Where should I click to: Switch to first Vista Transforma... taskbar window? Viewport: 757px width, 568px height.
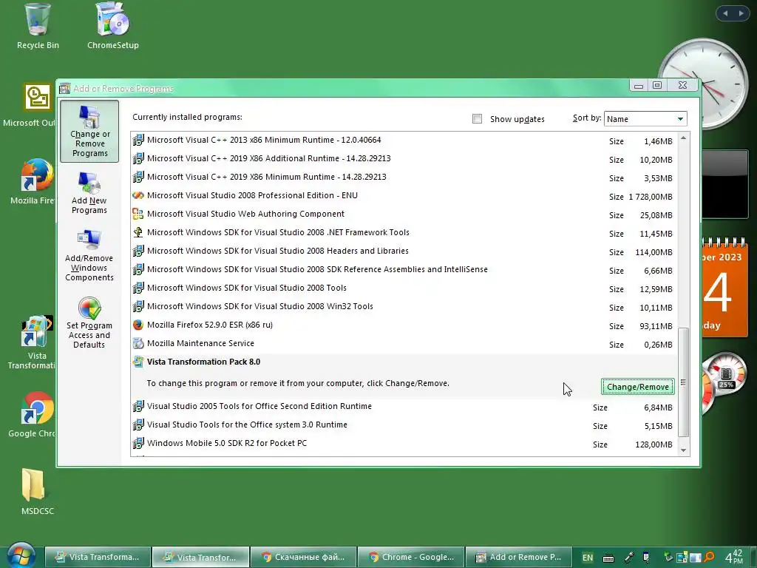(x=98, y=557)
